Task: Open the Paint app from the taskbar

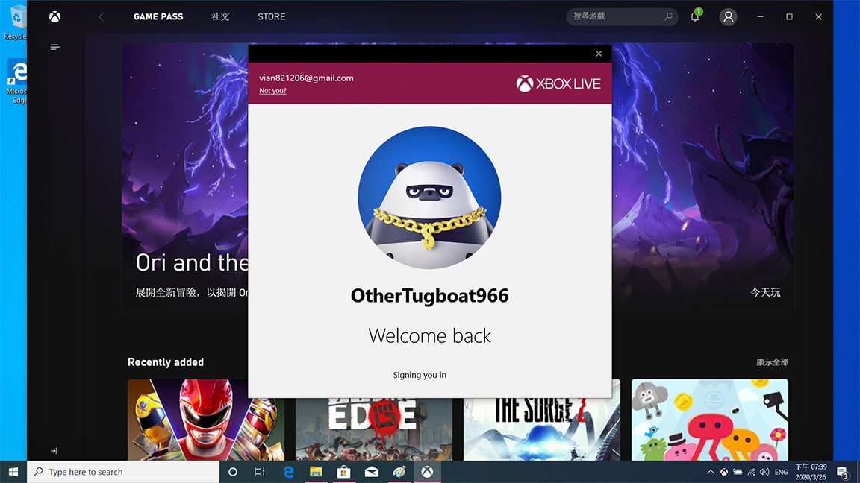Action: pos(399,472)
